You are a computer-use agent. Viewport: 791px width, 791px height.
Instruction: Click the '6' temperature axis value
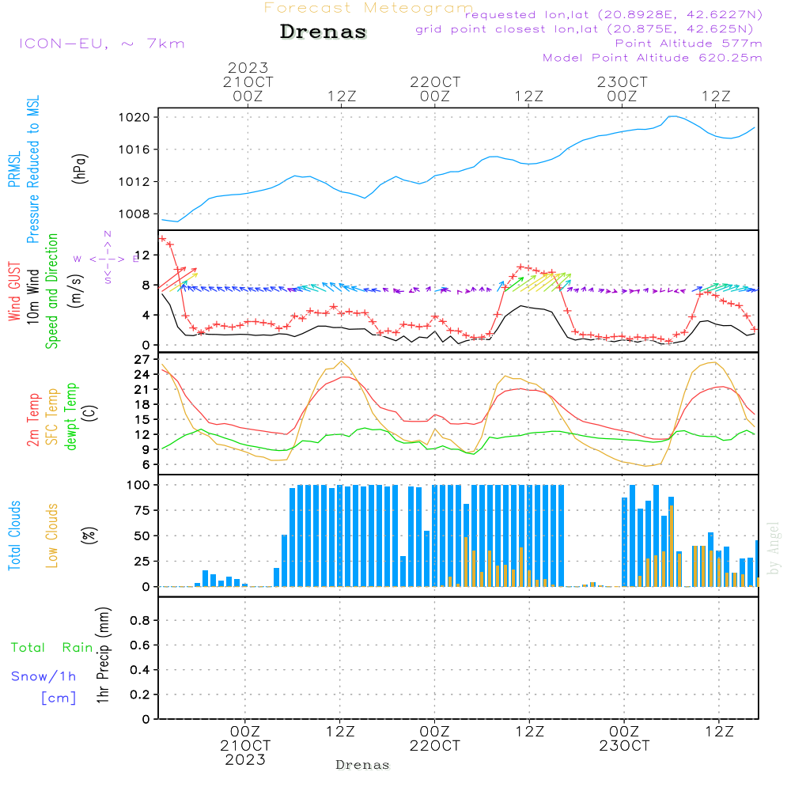pos(146,464)
